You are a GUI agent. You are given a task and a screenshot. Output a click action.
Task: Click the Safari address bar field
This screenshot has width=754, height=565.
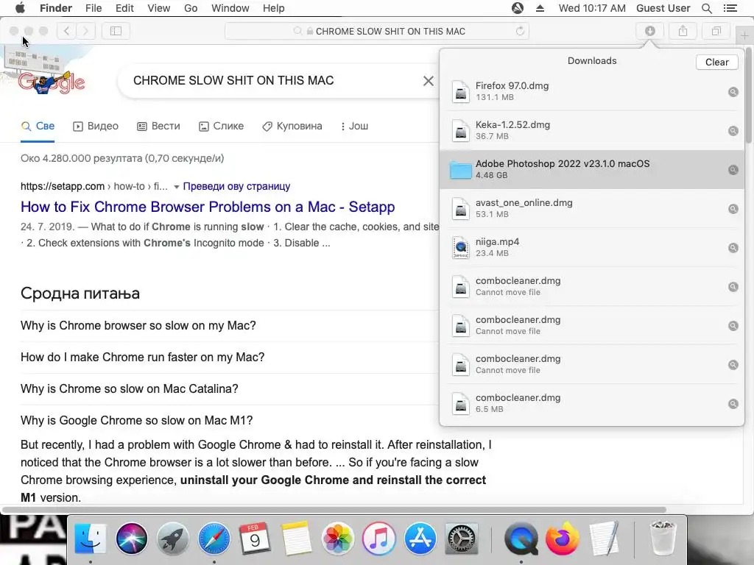[x=377, y=31]
